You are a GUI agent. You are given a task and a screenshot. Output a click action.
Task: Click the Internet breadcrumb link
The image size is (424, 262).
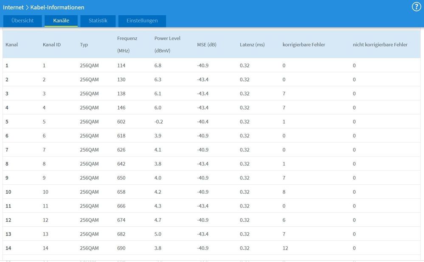tap(13, 7)
